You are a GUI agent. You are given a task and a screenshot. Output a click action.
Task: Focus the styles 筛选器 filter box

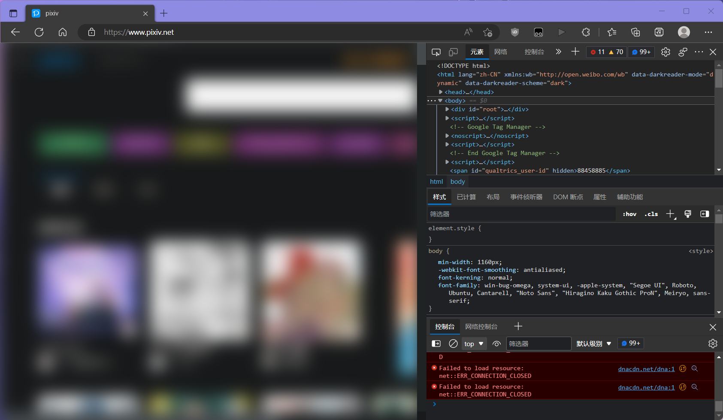521,214
